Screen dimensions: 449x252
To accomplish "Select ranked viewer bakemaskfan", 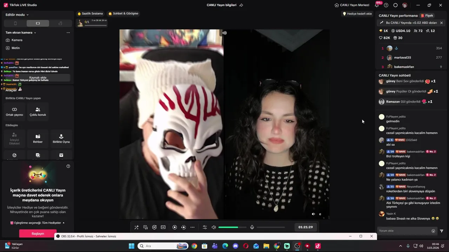I will click(412, 66).
